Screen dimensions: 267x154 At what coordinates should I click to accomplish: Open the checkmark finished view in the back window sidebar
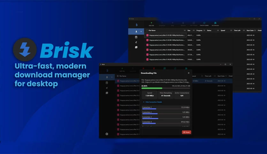point(136,42)
